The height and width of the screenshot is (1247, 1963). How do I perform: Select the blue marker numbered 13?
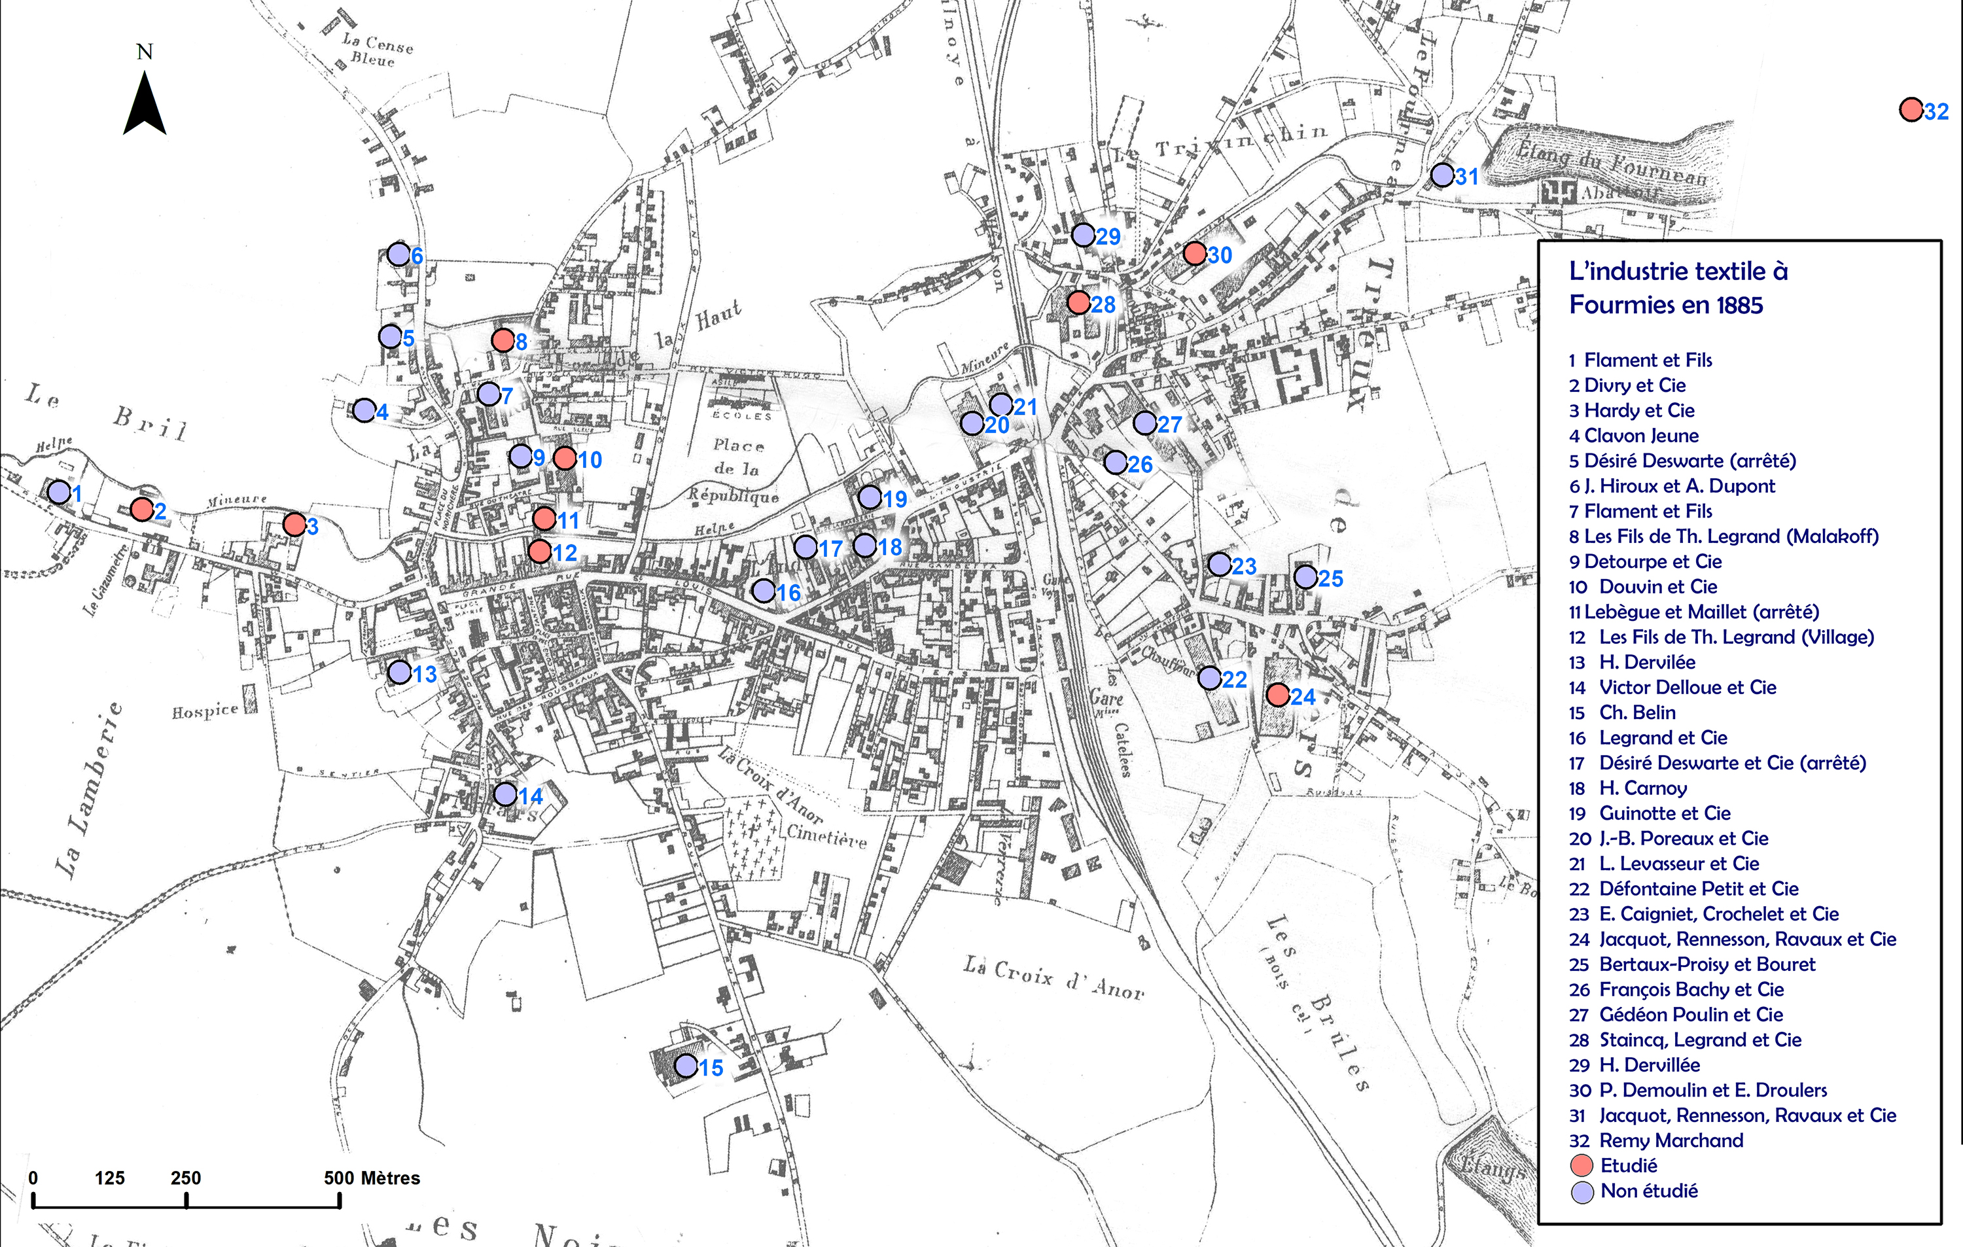click(399, 673)
